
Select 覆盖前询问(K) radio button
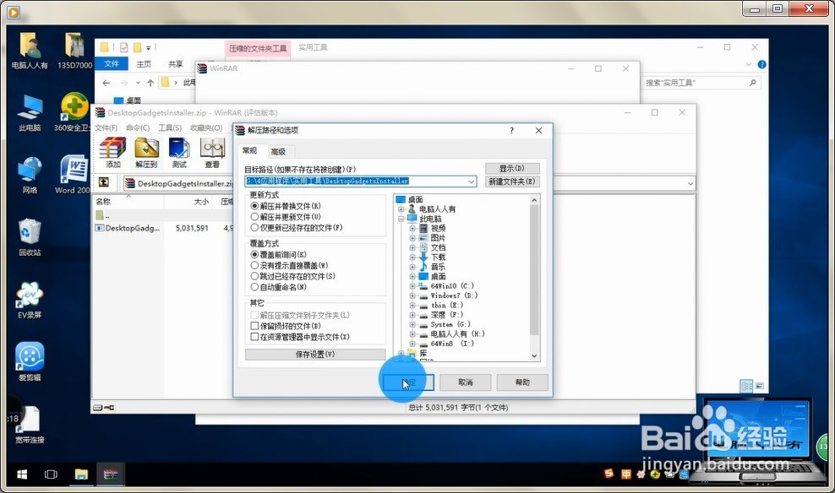(254, 255)
